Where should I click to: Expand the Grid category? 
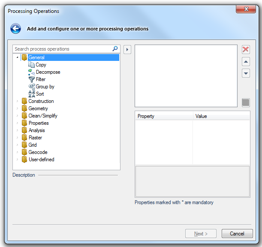(x=17, y=145)
